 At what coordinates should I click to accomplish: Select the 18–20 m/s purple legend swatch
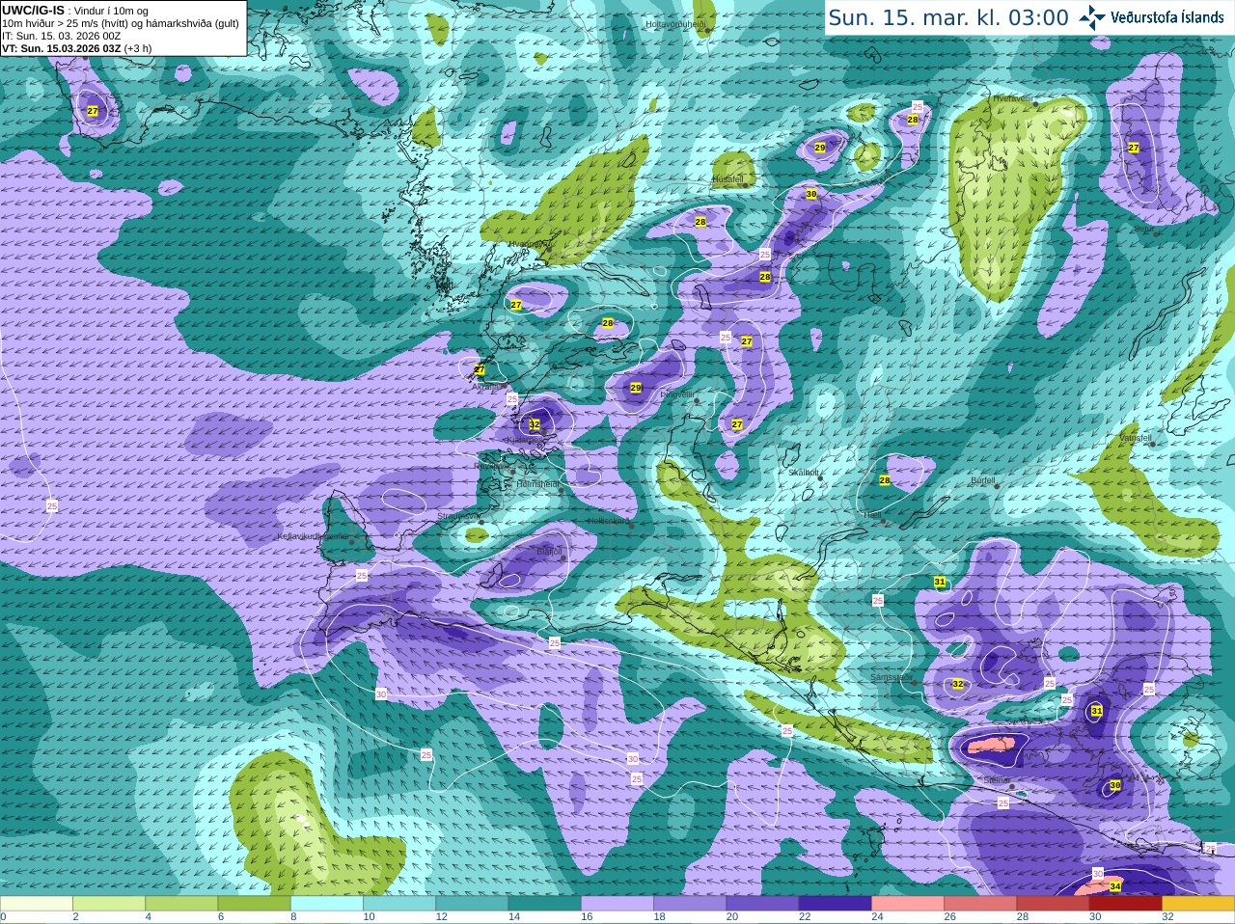click(x=690, y=904)
